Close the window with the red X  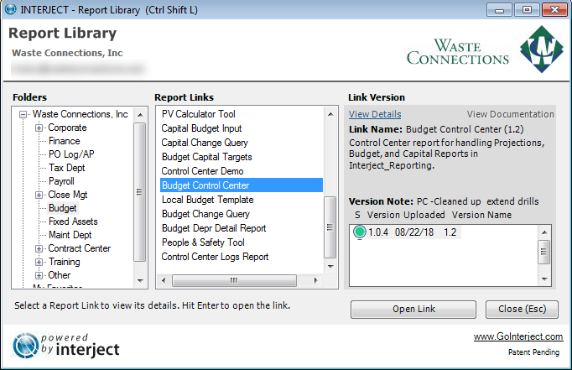click(x=554, y=10)
